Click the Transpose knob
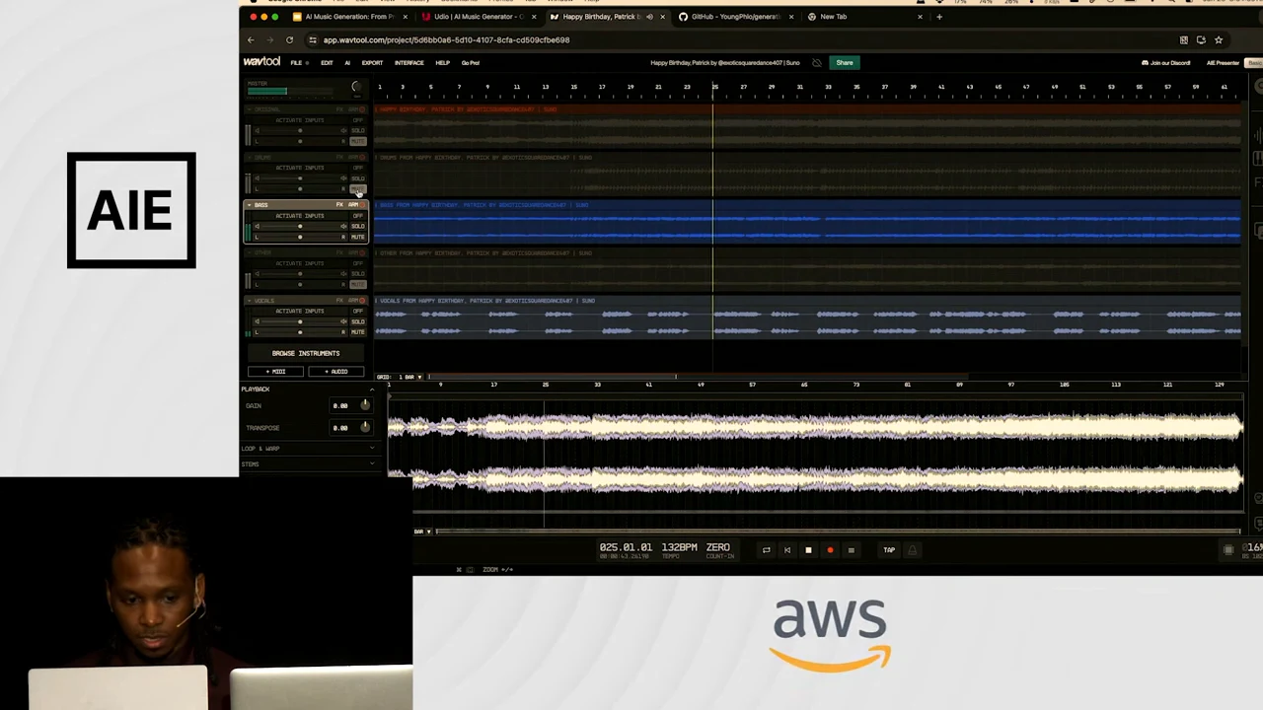The width and height of the screenshot is (1263, 710). (x=365, y=427)
